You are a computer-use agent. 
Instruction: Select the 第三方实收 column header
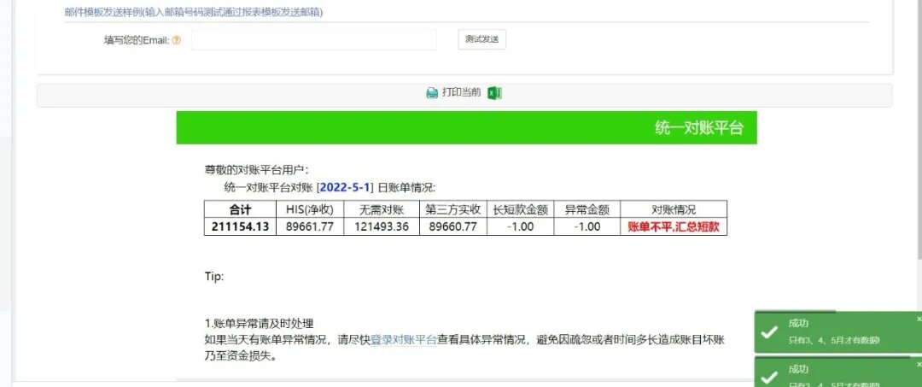click(452, 209)
